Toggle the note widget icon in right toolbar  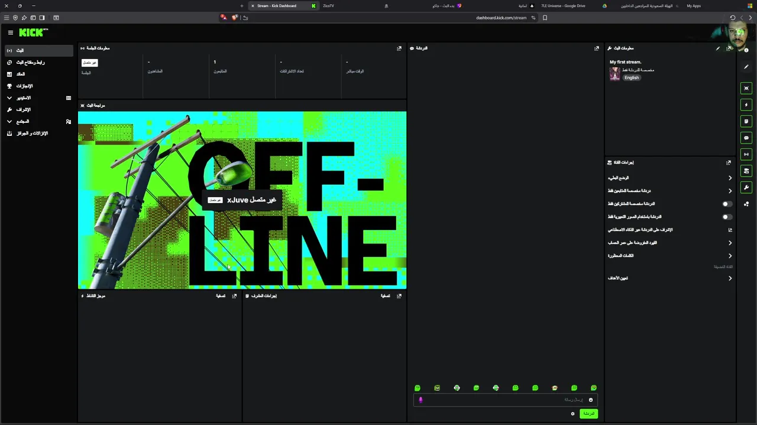click(746, 121)
